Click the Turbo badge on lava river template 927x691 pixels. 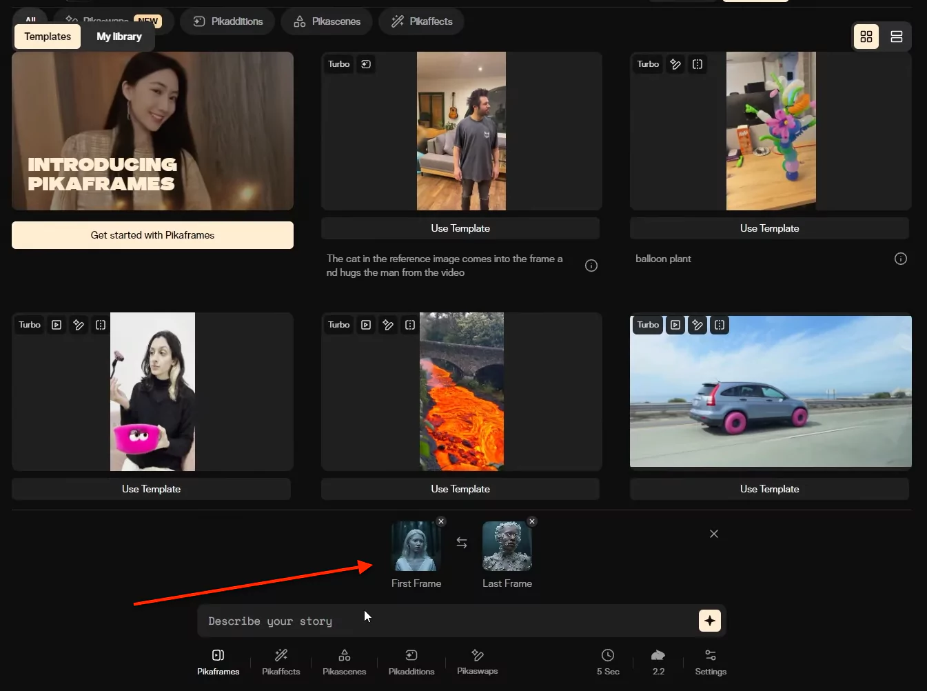[339, 325]
